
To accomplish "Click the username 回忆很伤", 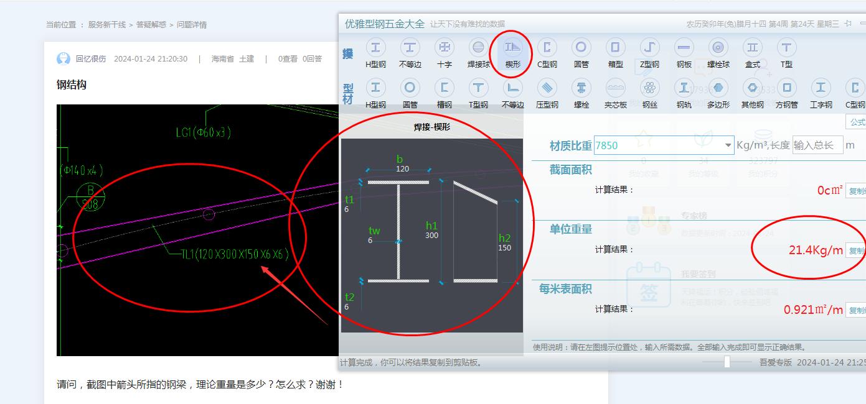I will [x=91, y=59].
